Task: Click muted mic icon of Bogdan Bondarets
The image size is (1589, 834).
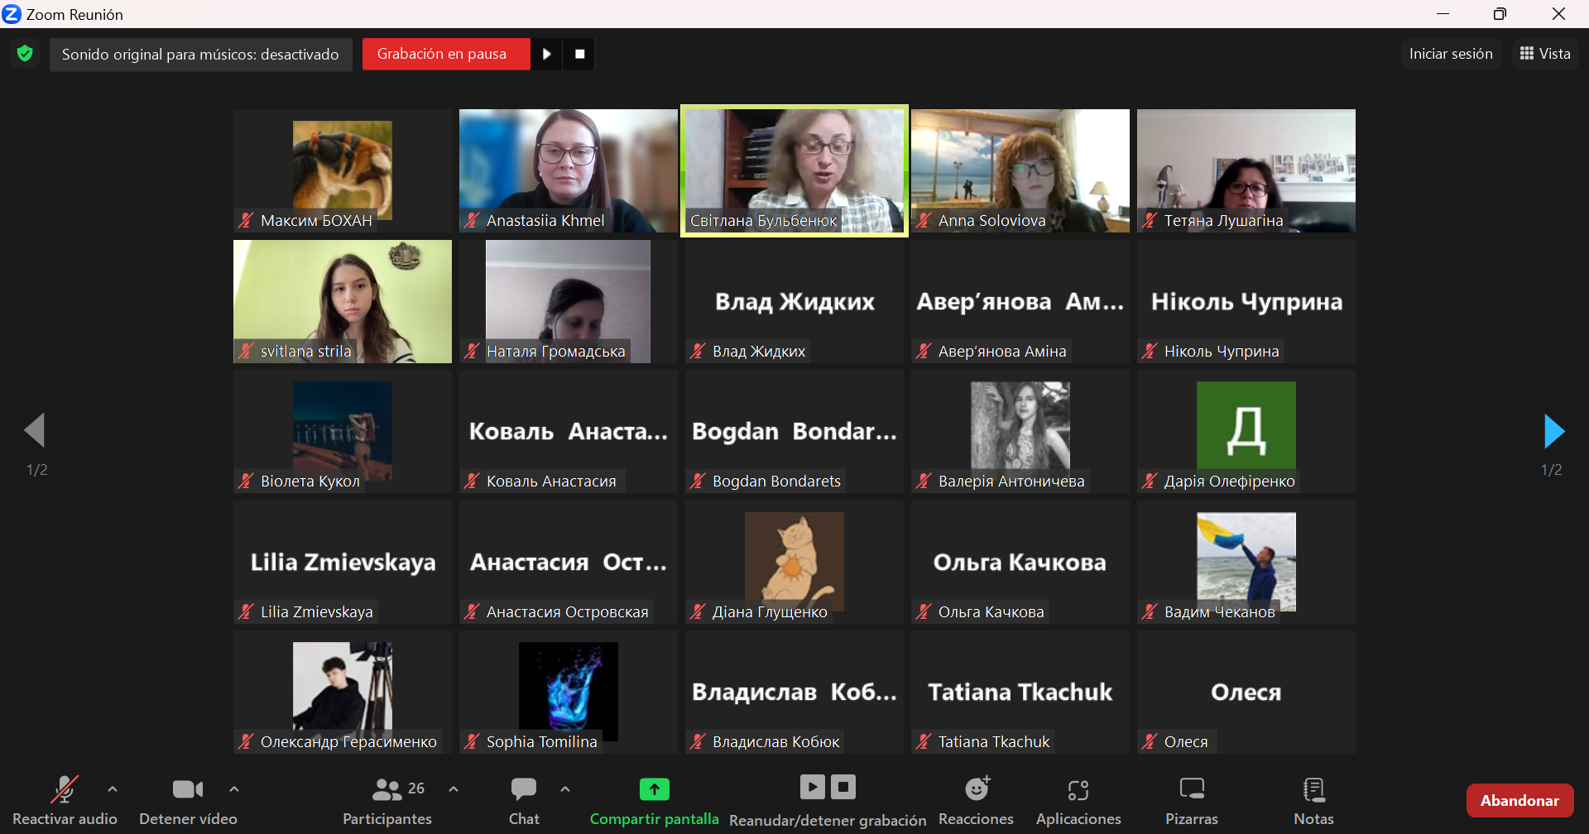Action: click(x=698, y=482)
